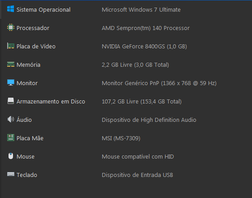This screenshot has height=198, width=252.
Task: Click the Windows logo icon beside Sistema Operacional
Action: [x=11, y=9]
